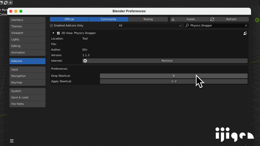Collapse the Physics Dropper add-on details

(53, 33)
